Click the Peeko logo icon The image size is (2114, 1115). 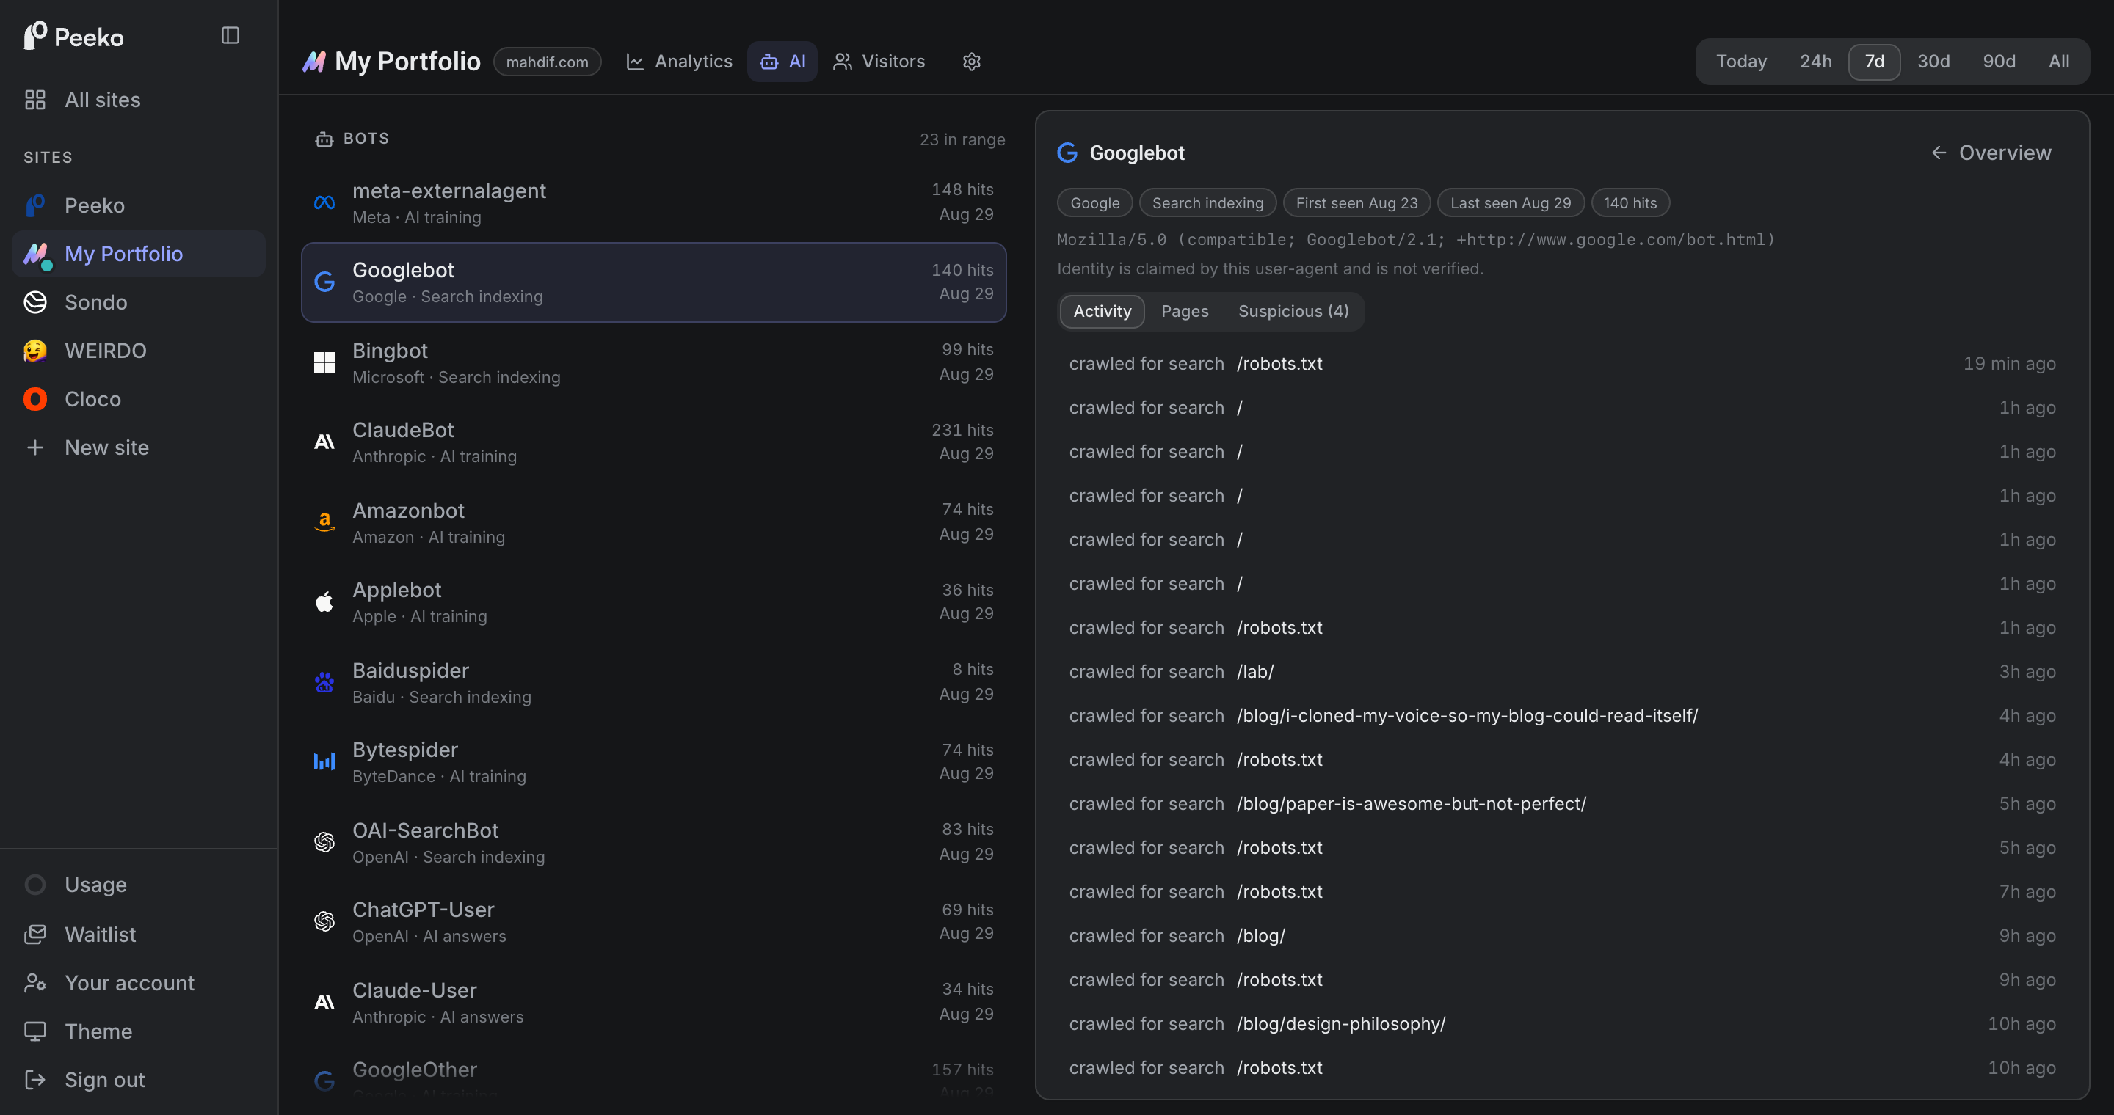click(35, 35)
